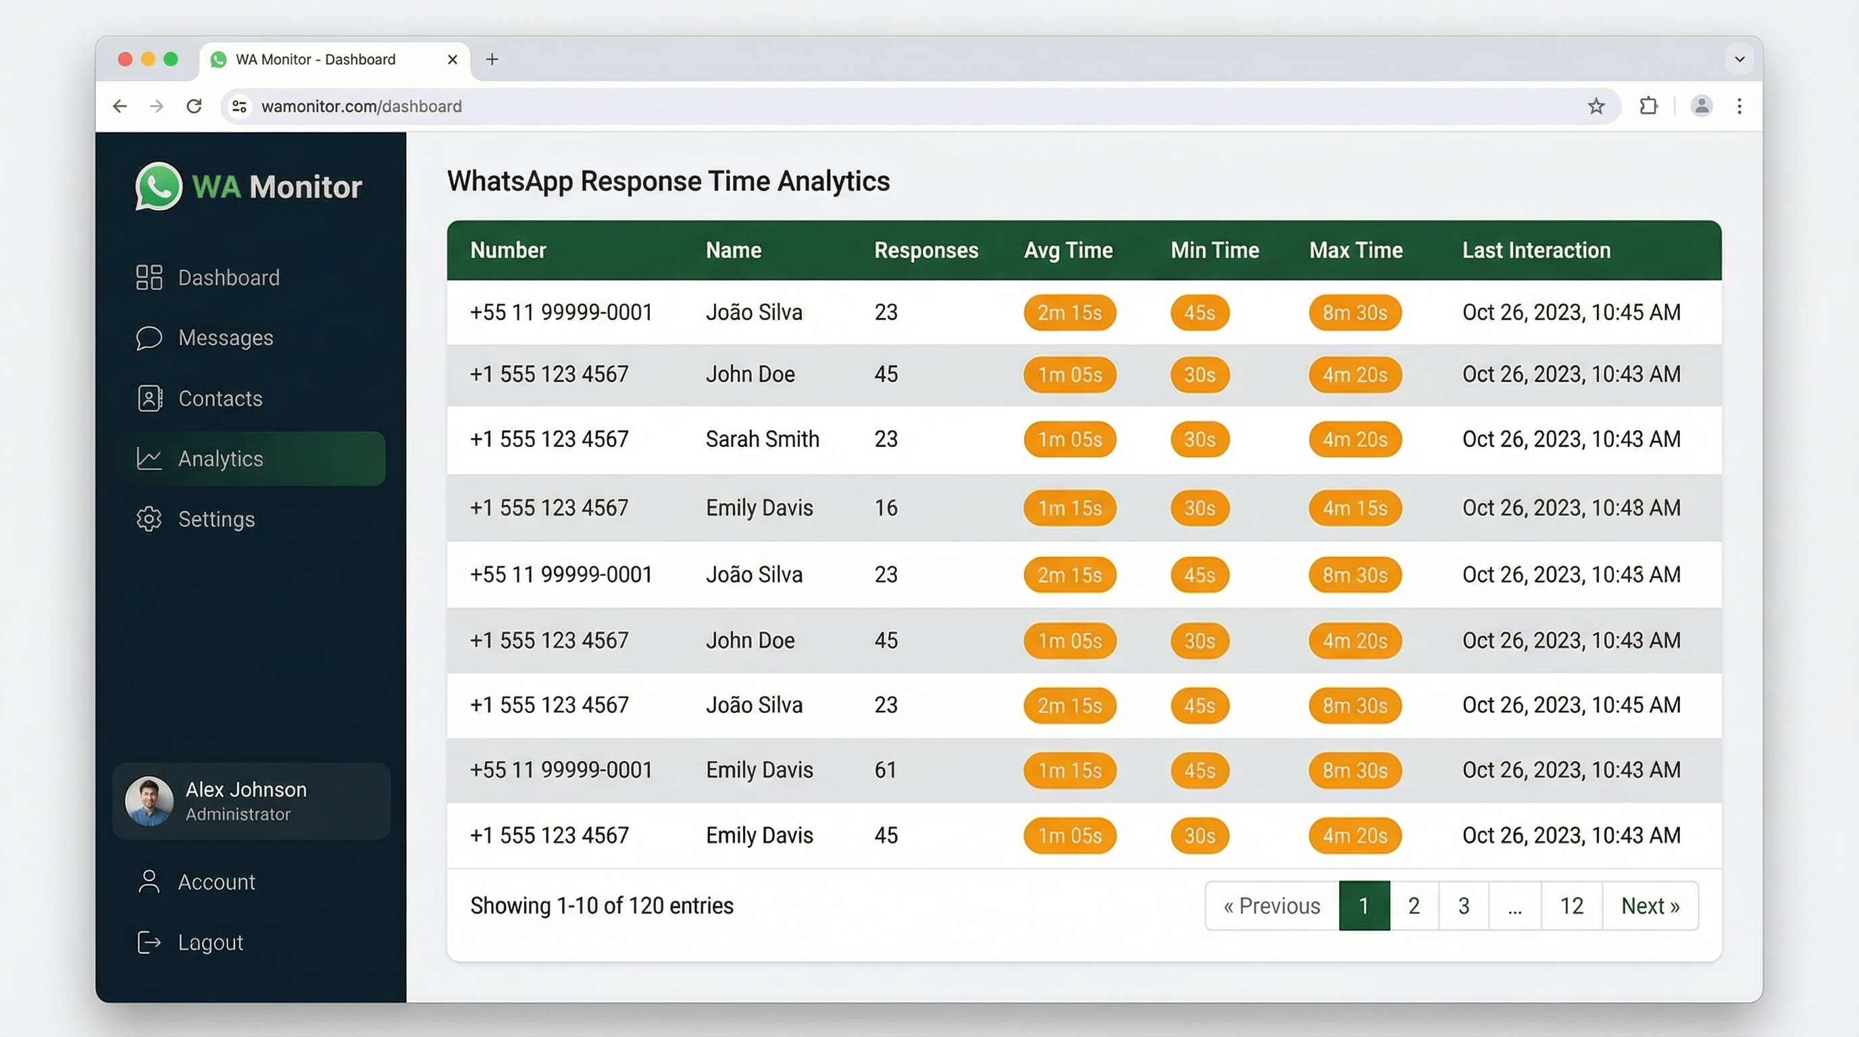Click the Account person icon in sidebar
The width and height of the screenshot is (1859, 1037).
[x=149, y=882]
